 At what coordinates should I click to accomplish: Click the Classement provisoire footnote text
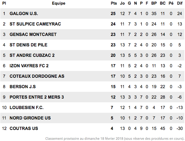click(115, 139)
